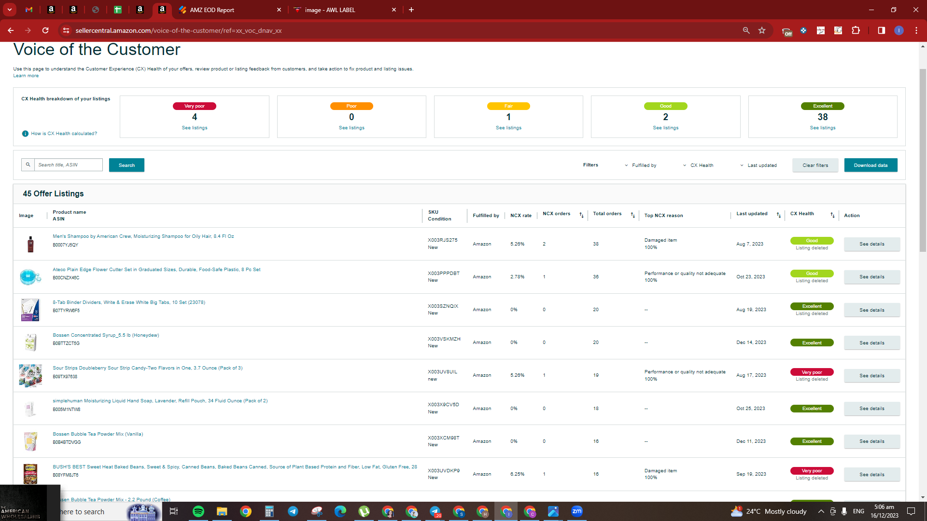The width and height of the screenshot is (927, 521).
Task: View site information icon in address bar
Action: tap(66, 30)
